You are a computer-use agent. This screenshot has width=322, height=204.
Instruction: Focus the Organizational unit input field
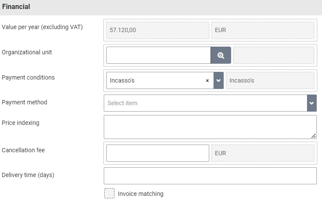click(158, 55)
